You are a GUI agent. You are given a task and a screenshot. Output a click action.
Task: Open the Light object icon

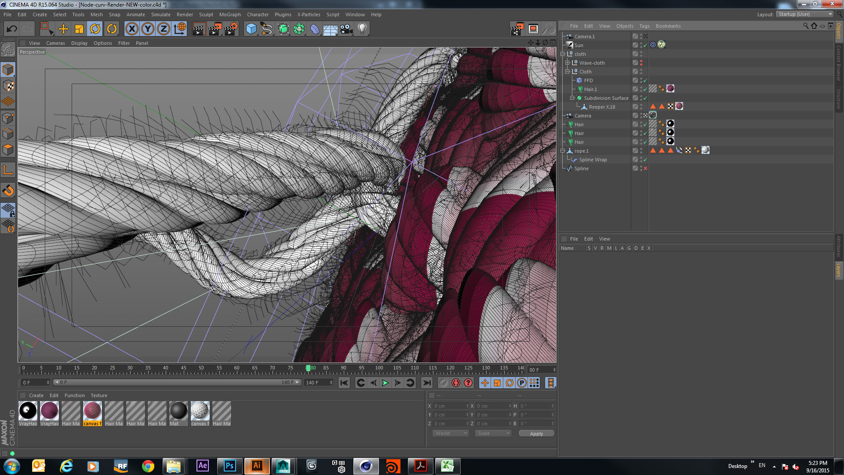362,29
